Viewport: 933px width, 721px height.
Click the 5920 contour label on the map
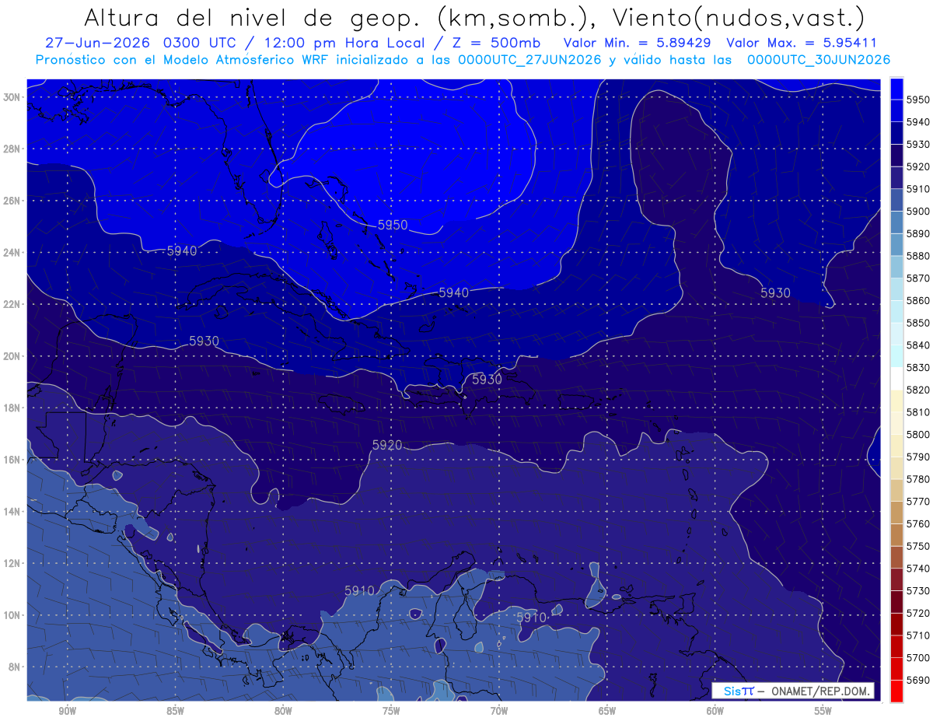(x=387, y=446)
